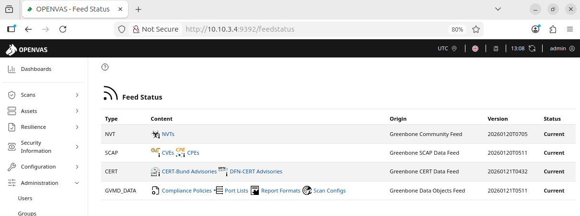Click the session refresh icon
Viewport: 580px width, 216px height.
point(532,48)
